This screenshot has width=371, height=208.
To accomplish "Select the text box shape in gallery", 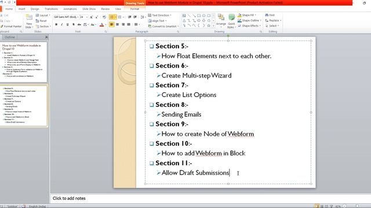I will point(184,16).
